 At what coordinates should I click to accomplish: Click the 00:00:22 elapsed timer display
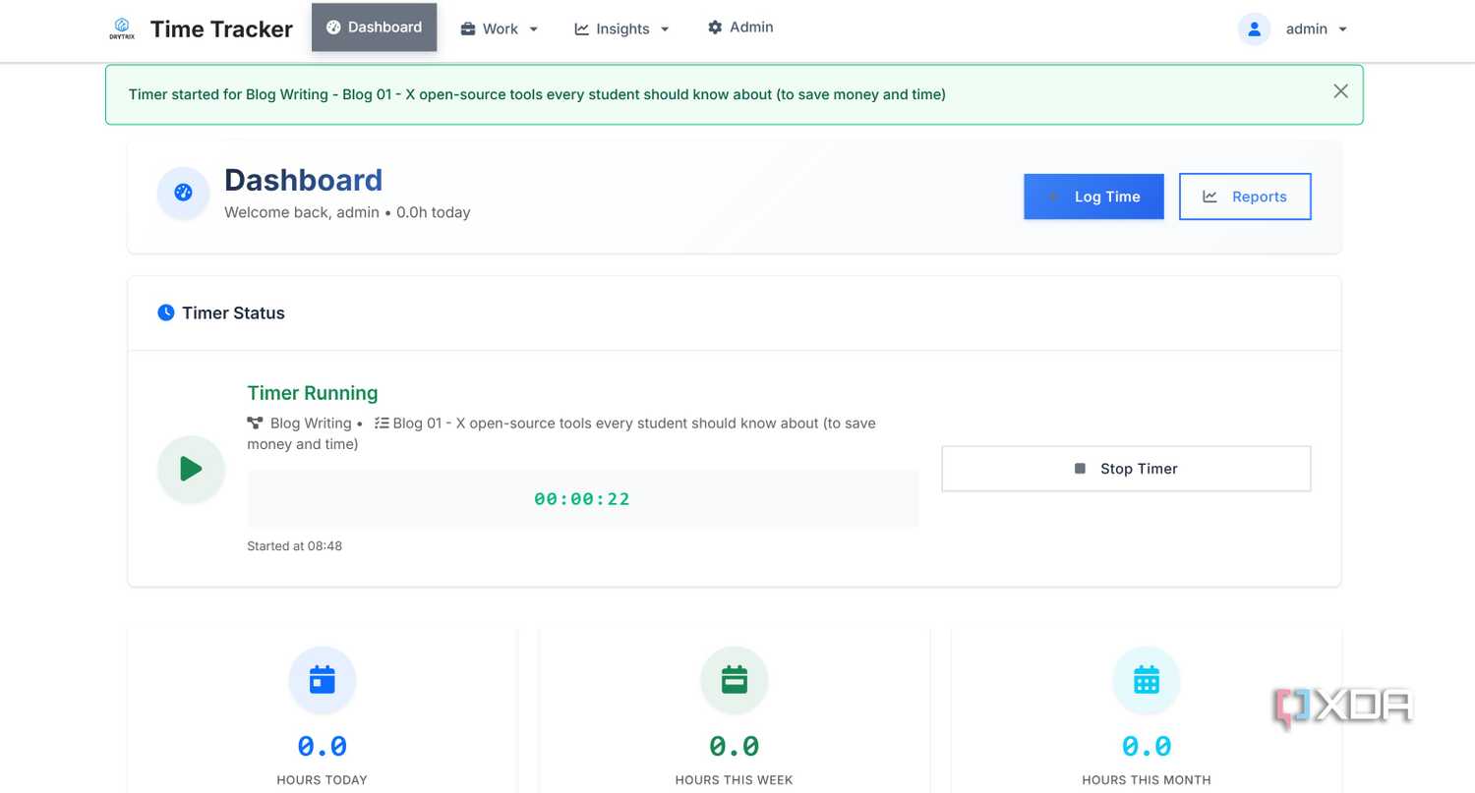pos(582,499)
